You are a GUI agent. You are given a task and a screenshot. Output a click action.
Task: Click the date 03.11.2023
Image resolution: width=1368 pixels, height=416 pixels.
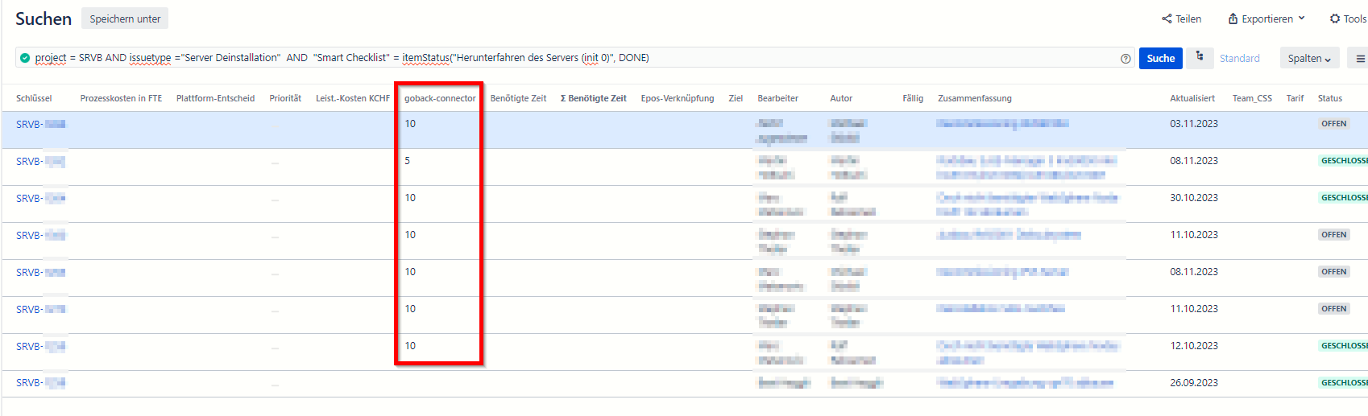click(x=1194, y=124)
